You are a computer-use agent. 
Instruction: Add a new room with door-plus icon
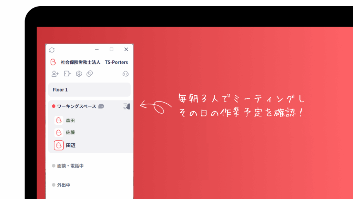click(67, 74)
